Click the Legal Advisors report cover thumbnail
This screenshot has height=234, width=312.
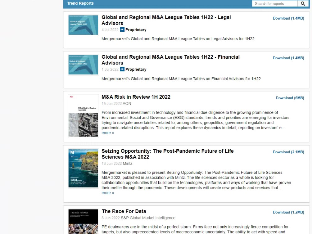(x=83, y=25)
